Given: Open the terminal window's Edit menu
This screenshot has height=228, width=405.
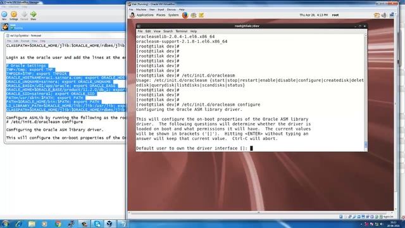Looking at the screenshot, I should pyautogui.click(x=148, y=31).
